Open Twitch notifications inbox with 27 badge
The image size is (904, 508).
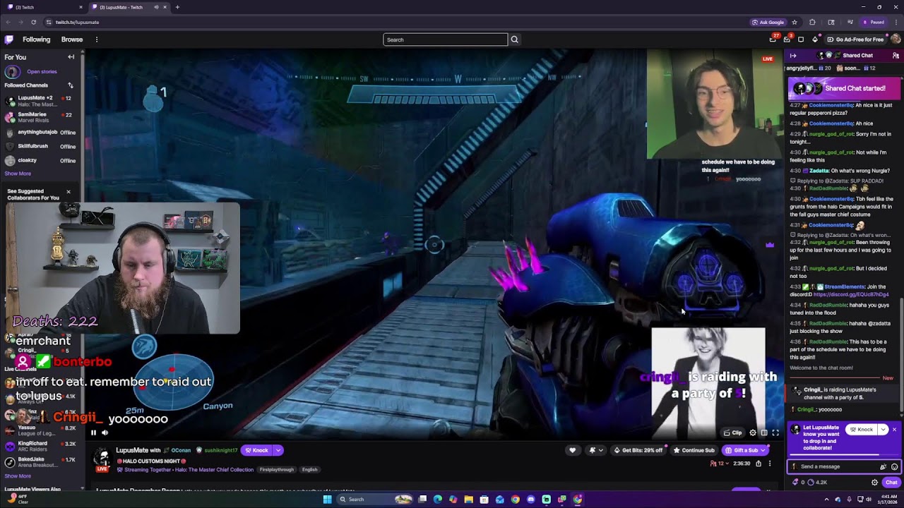click(x=773, y=40)
